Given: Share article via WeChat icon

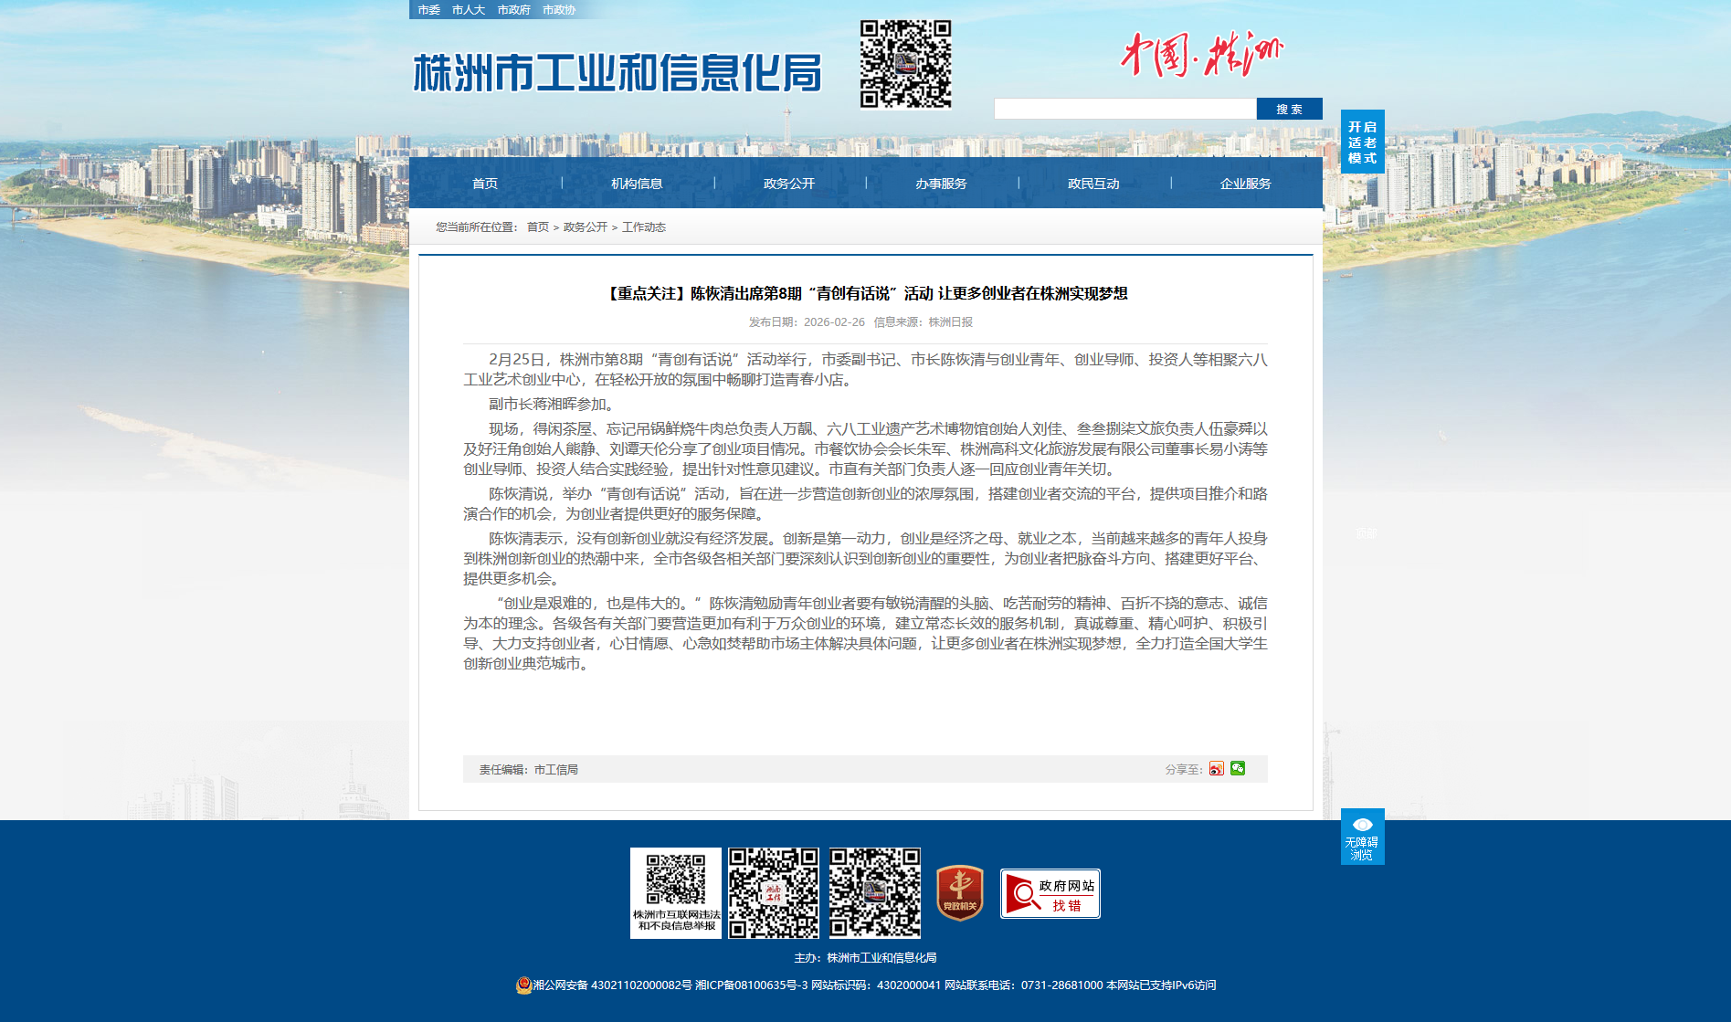Looking at the screenshot, I should coord(1238,768).
